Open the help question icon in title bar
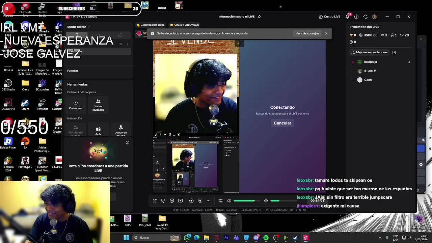 (x=356, y=17)
